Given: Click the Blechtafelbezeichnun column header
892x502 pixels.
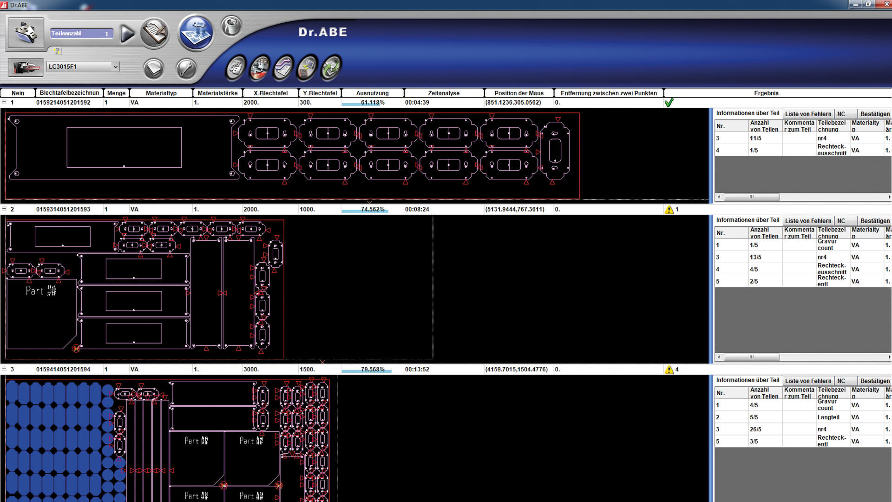Looking at the screenshot, I should click(x=69, y=93).
